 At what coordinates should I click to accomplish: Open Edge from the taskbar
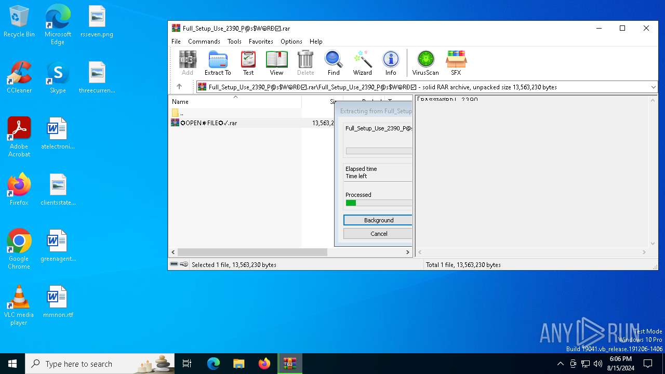pyautogui.click(x=213, y=364)
